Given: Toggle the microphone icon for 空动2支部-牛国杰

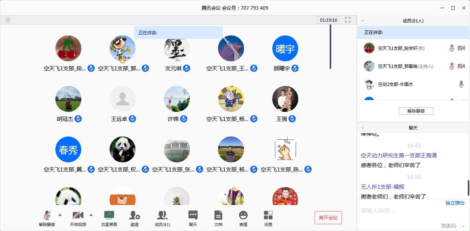Looking at the screenshot, I should click(x=461, y=84).
